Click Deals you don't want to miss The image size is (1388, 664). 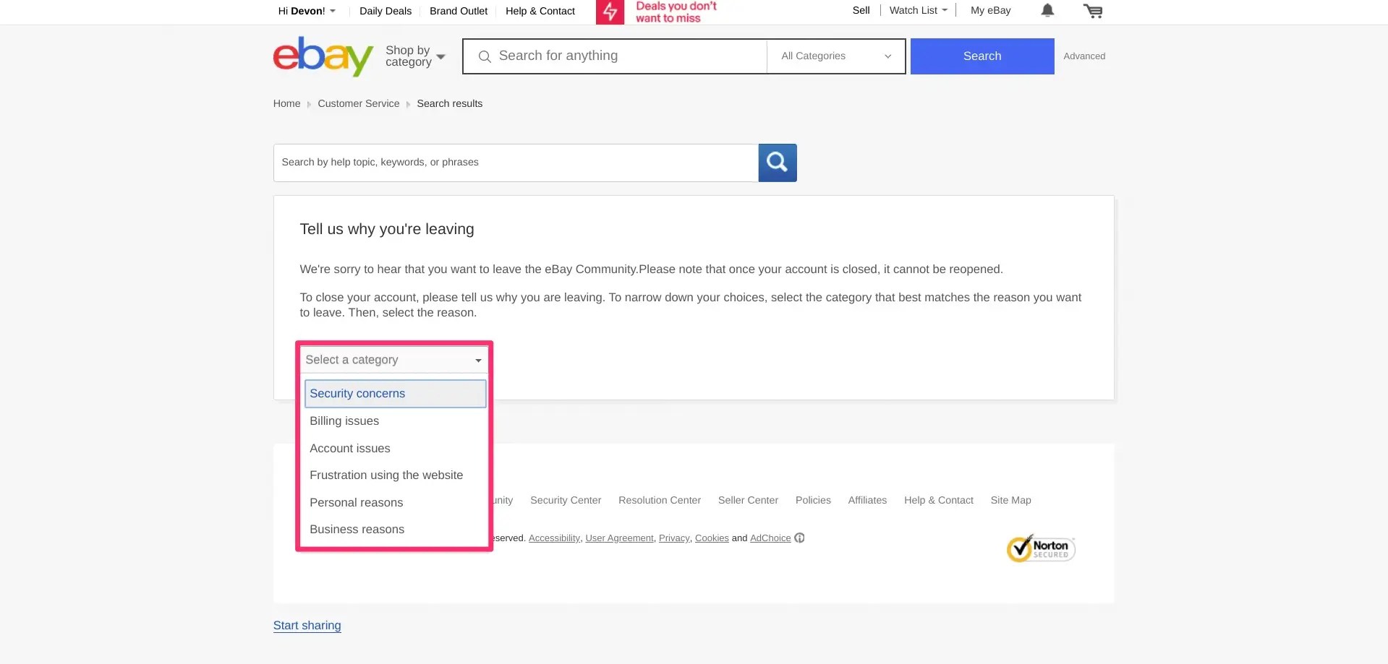[x=676, y=12]
